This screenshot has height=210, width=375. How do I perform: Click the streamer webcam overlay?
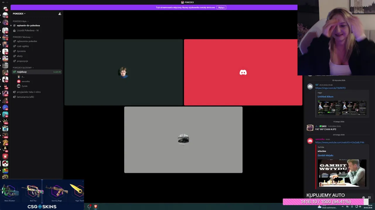point(336,38)
